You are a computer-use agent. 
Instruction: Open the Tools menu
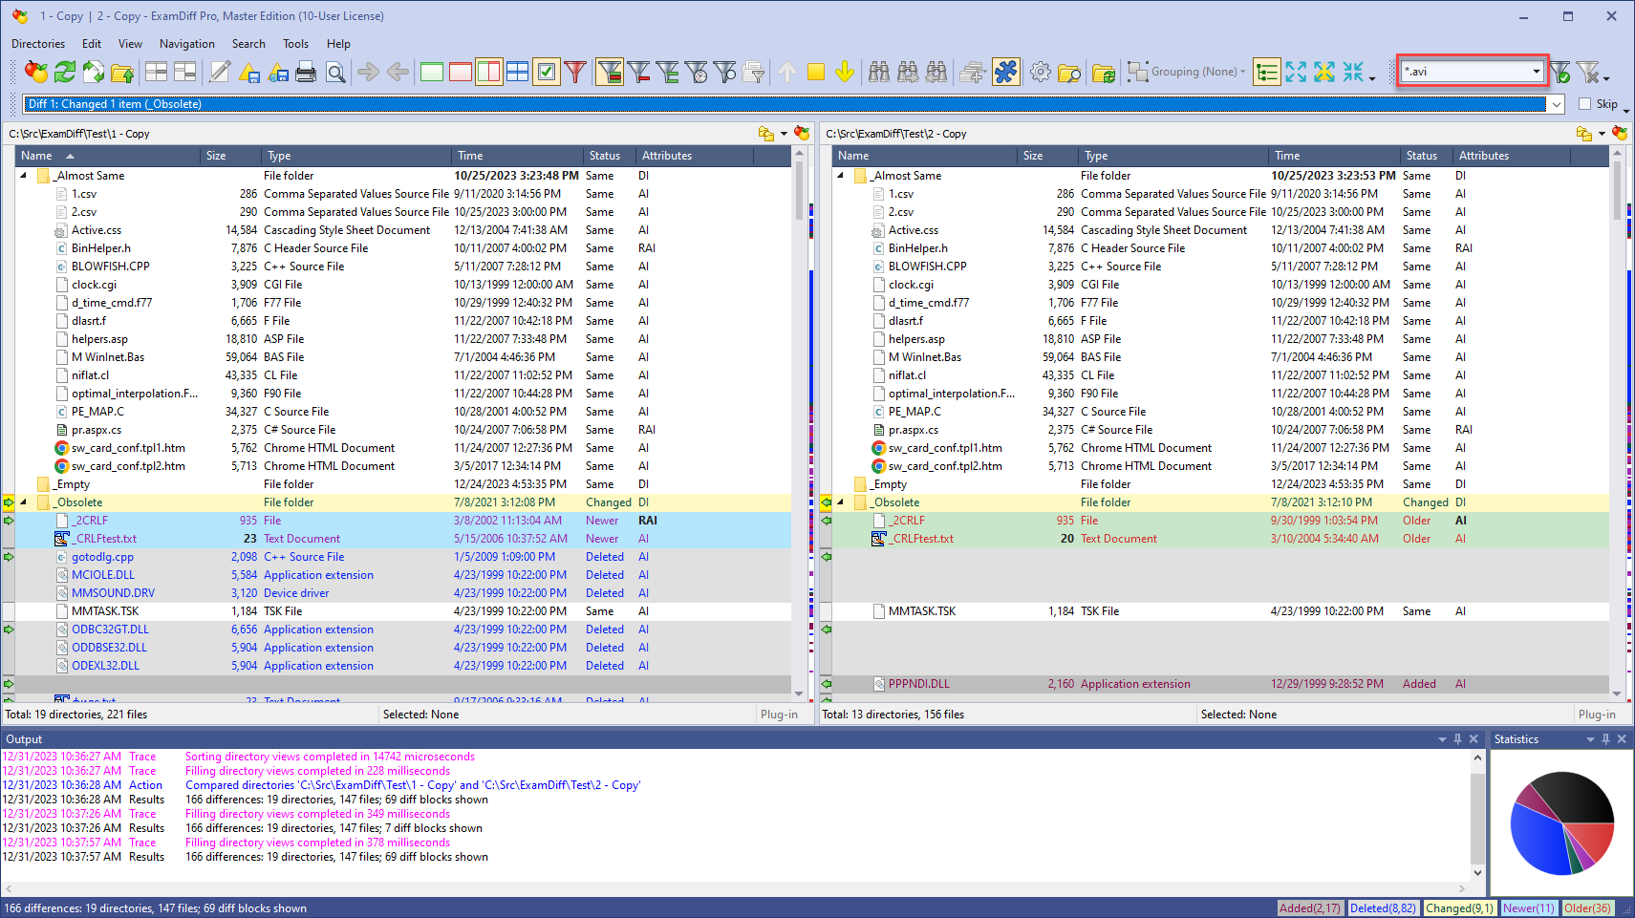pyautogui.click(x=296, y=44)
